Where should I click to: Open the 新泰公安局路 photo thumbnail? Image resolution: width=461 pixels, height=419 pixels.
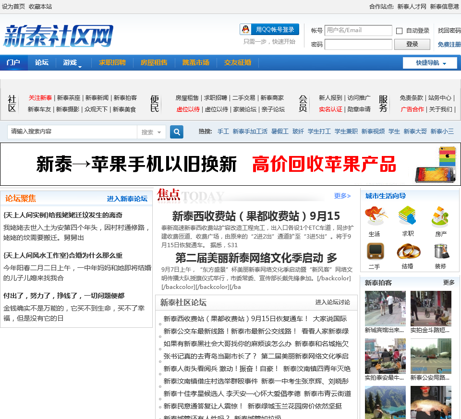(x=431, y=356)
